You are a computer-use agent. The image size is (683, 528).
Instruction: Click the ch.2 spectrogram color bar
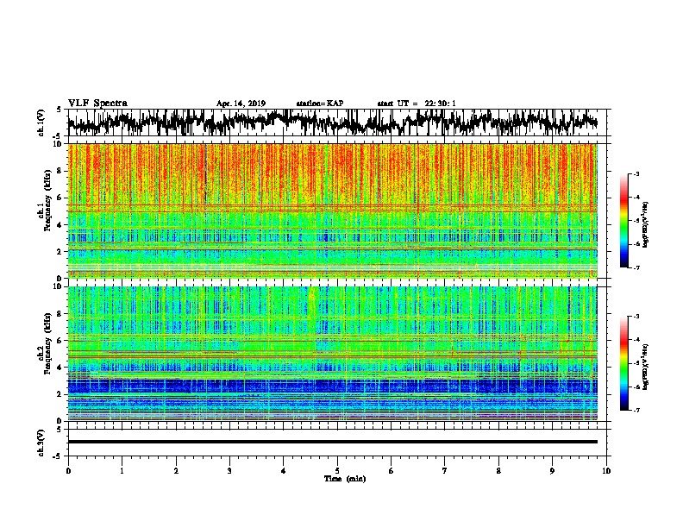coord(623,363)
